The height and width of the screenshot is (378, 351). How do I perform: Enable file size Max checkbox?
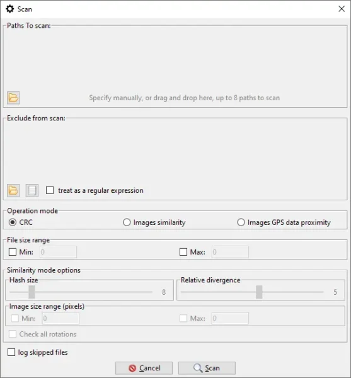[x=183, y=252]
